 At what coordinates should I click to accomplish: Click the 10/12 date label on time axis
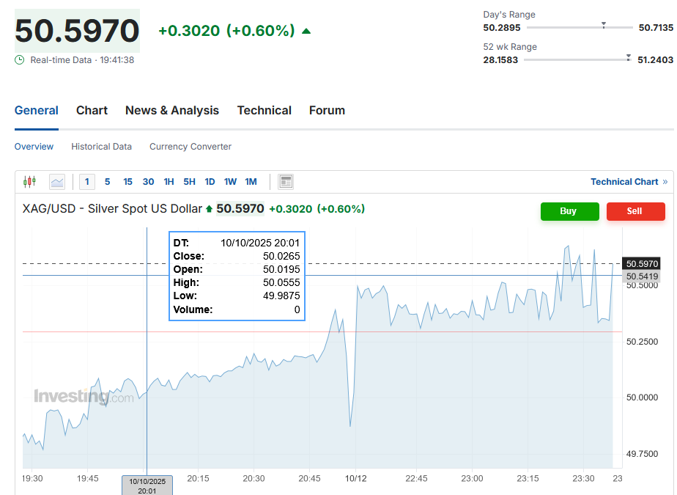[356, 479]
